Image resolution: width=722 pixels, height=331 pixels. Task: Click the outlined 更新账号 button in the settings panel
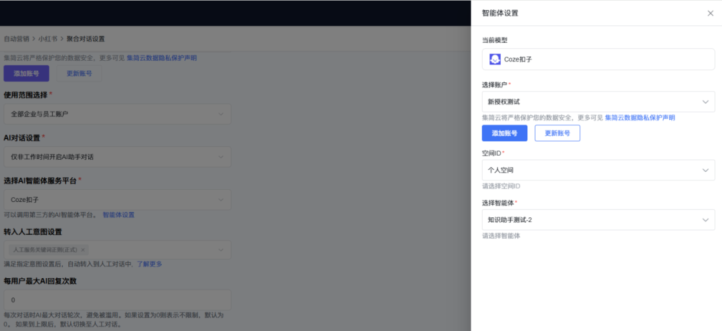[557, 133]
